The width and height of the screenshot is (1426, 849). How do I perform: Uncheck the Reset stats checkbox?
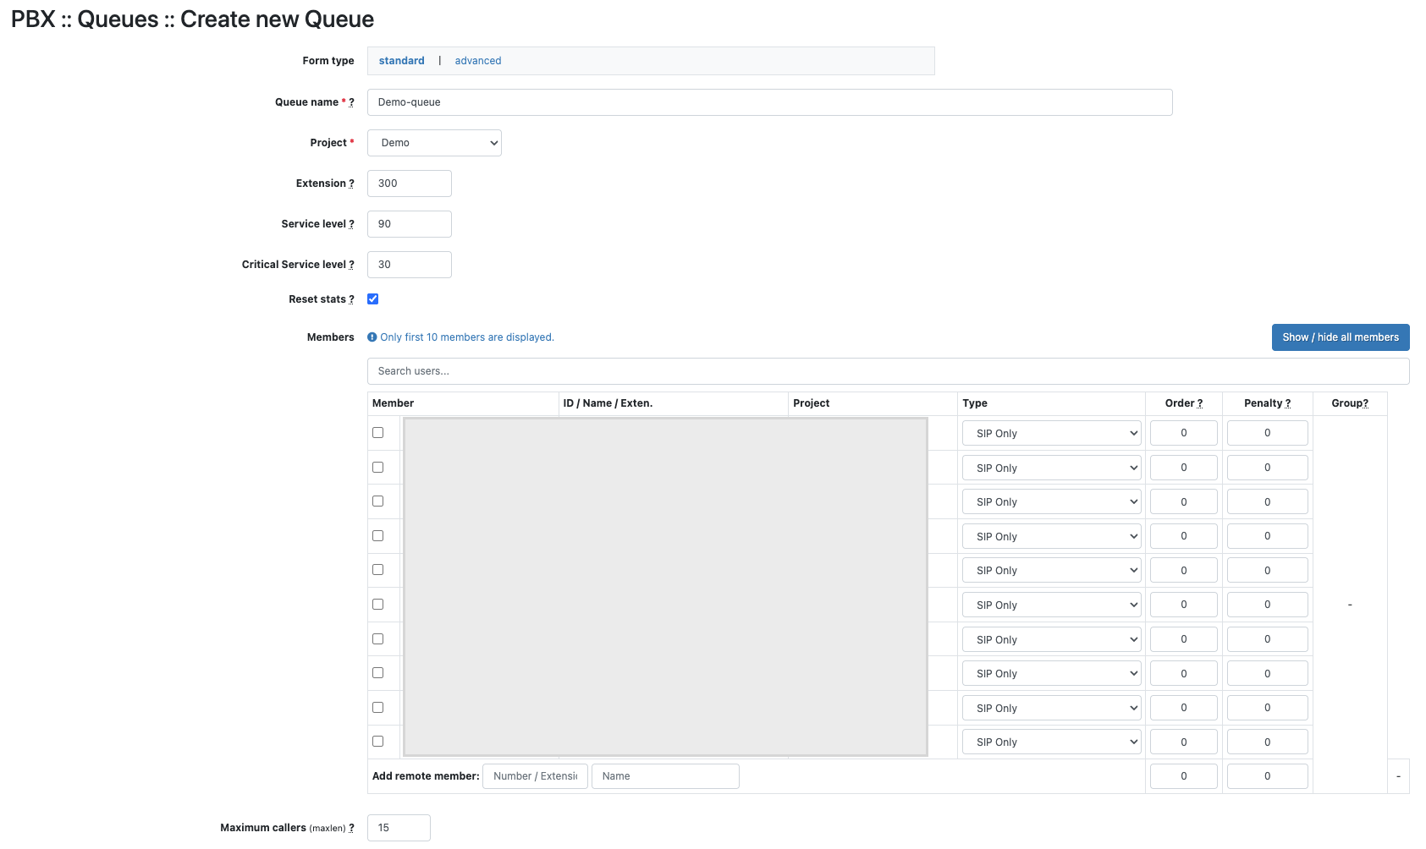[373, 299]
